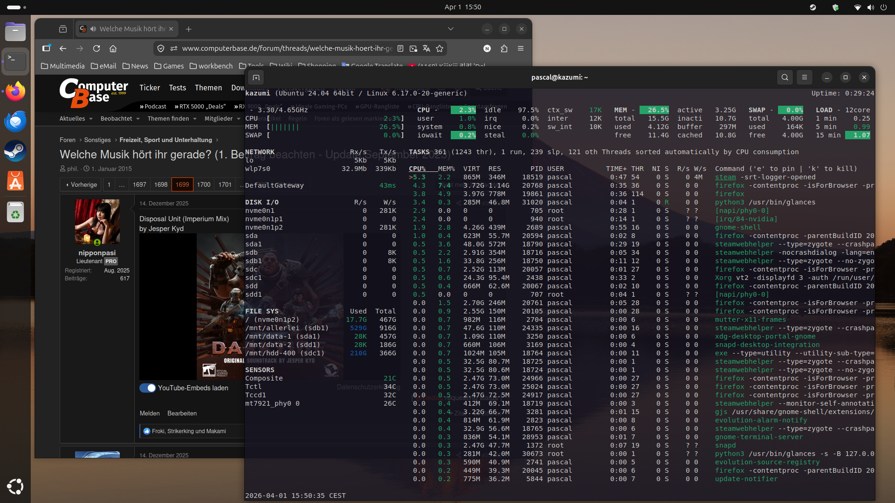Click Tests in the ComputerBase navigation
This screenshot has width=895, height=503.
coord(178,88)
